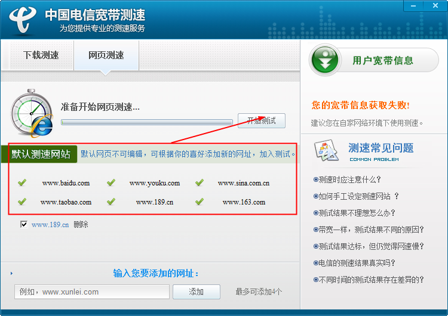Click green checkmark beside www.189.cn default site
Image resolution: width=448 pixels, height=316 pixels.
pyautogui.click(x=111, y=202)
